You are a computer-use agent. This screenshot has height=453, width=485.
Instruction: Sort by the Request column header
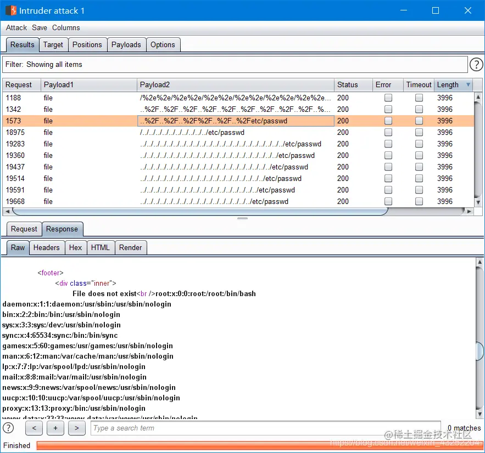click(x=21, y=84)
